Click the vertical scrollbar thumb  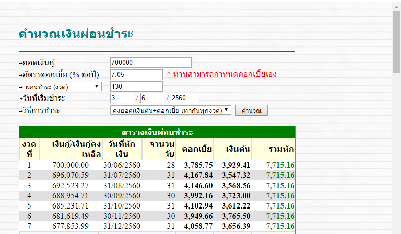pyautogui.click(x=396, y=42)
